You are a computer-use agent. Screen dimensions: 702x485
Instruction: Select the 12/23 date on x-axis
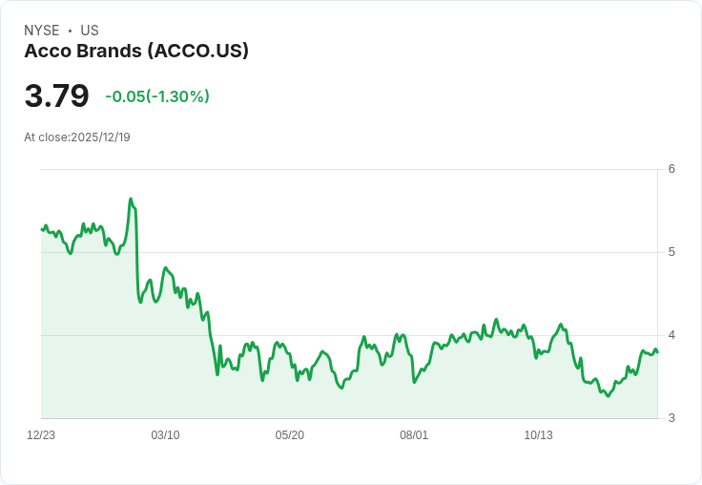pos(41,434)
